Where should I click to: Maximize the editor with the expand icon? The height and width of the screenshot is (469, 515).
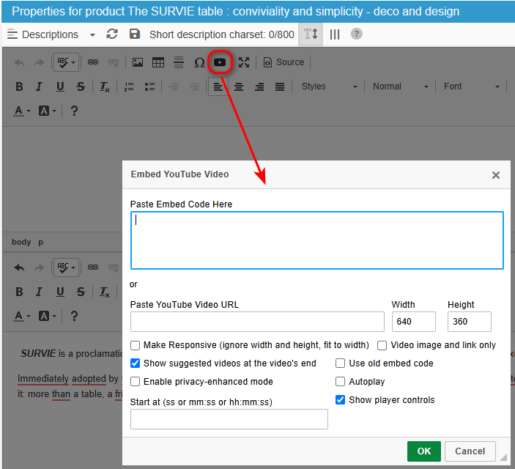point(244,62)
